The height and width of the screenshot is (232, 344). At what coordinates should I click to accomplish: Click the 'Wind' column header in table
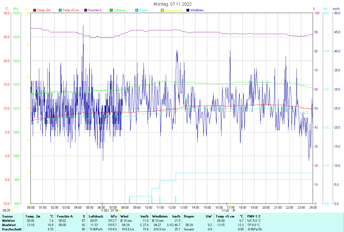tap(124, 216)
